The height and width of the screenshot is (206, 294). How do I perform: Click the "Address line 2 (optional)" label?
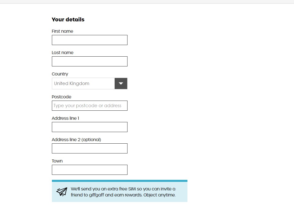coord(76,140)
